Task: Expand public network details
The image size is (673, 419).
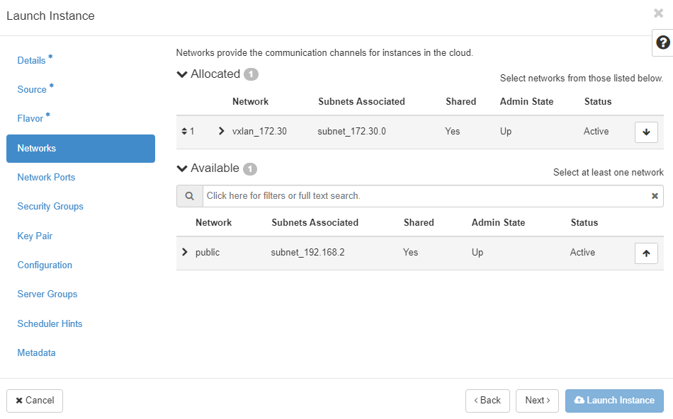Action: point(185,253)
